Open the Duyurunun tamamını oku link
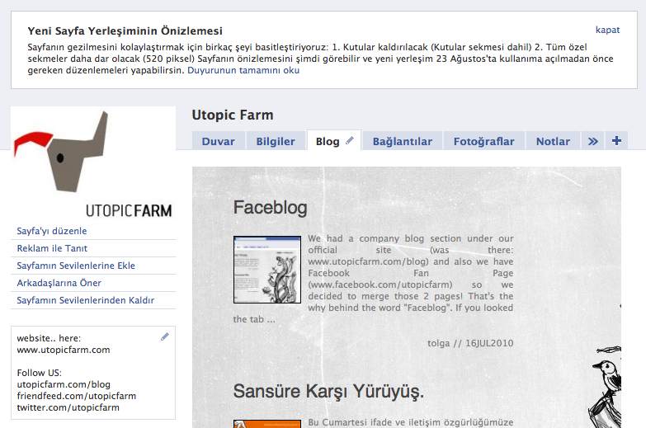The width and height of the screenshot is (646, 428). 243,70
